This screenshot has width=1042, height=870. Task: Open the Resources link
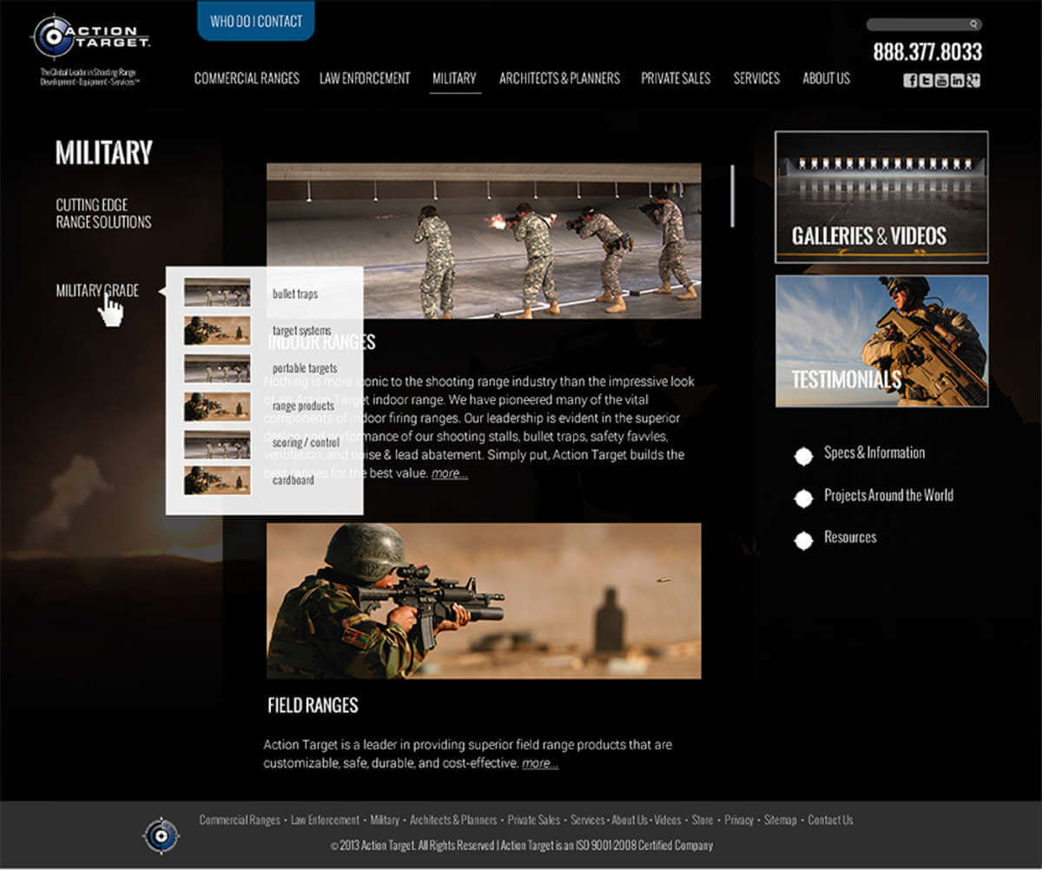click(850, 537)
